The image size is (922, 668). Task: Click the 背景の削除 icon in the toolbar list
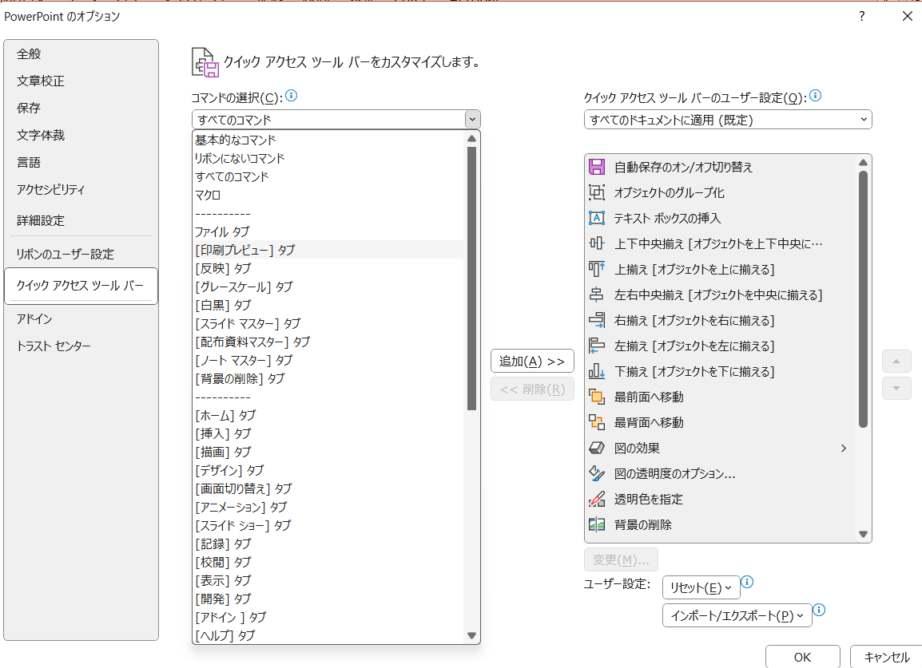(596, 524)
